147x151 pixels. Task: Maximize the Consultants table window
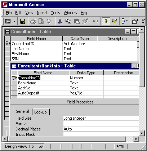click(x=133, y=32)
